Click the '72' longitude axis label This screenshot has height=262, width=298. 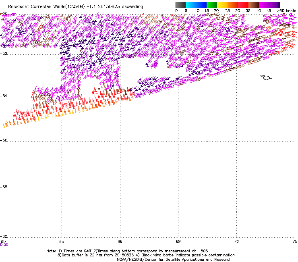[237, 241]
